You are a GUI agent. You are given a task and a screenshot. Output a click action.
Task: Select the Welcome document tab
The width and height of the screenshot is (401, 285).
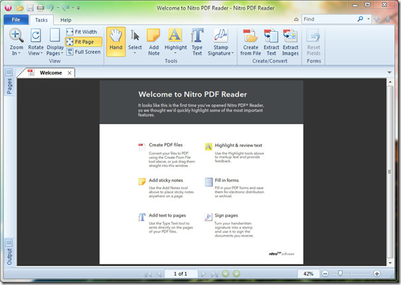[50, 73]
